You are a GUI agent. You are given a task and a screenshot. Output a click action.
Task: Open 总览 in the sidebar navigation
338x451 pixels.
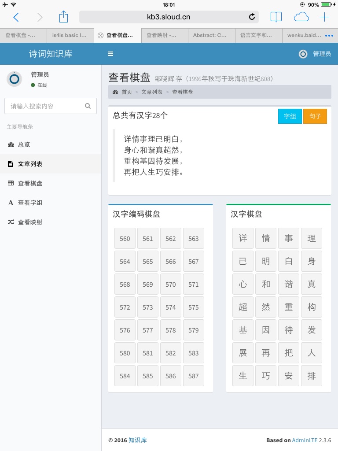point(24,144)
